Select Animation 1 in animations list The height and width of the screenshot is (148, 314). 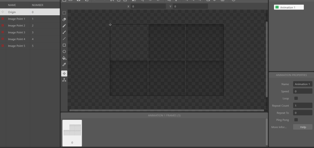[x=289, y=7]
